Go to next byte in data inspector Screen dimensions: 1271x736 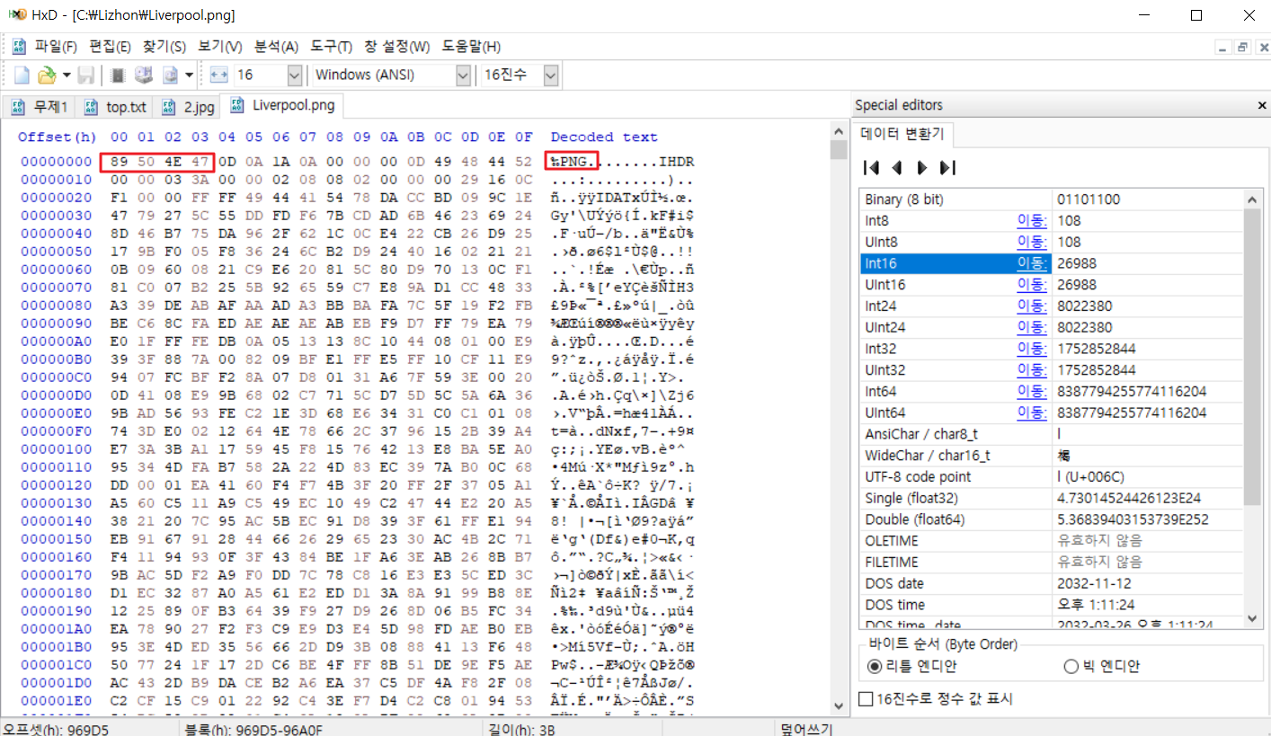coord(921,167)
